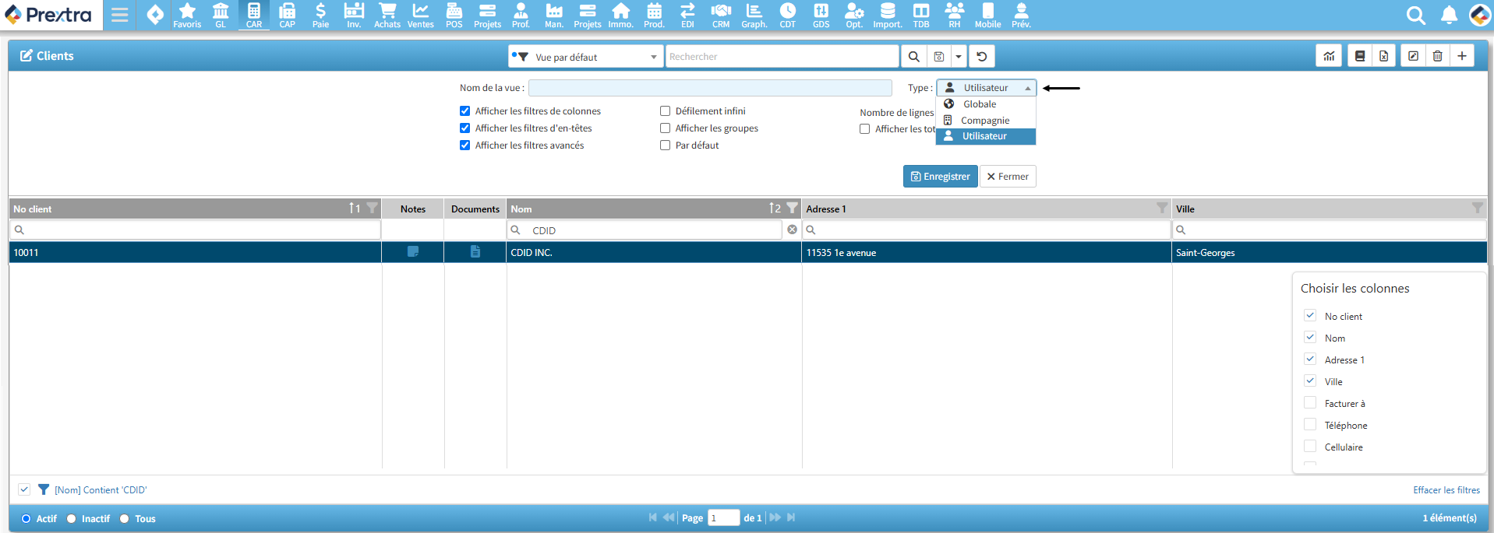Click the plus icon to add client
Image resolution: width=1494 pixels, height=533 pixels.
1462,56
